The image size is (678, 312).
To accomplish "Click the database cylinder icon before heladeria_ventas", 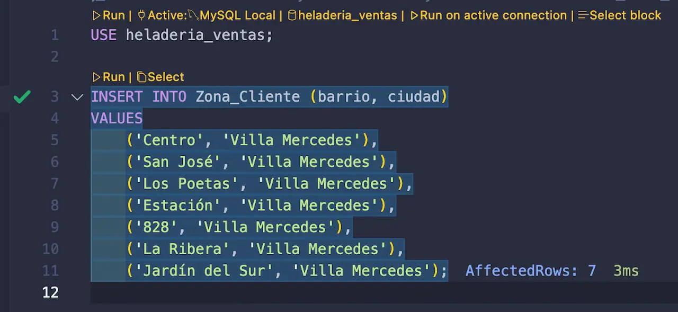I will click(x=292, y=15).
